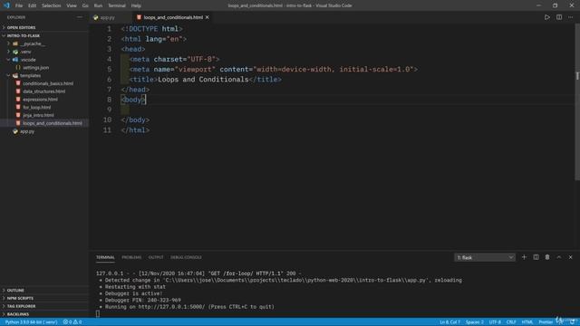Open for_loop.html file
The width and height of the screenshot is (580, 326).
(37, 108)
